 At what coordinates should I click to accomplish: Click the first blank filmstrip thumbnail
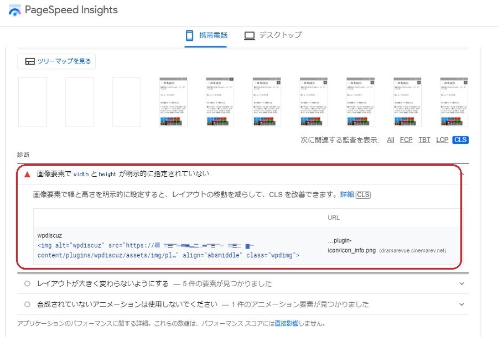(33, 102)
